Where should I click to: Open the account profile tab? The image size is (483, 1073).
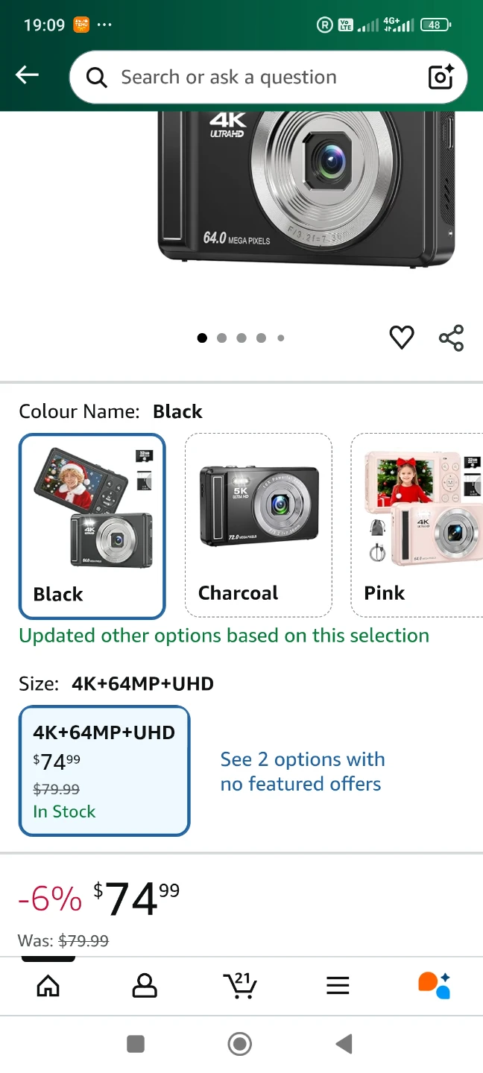pos(144,985)
